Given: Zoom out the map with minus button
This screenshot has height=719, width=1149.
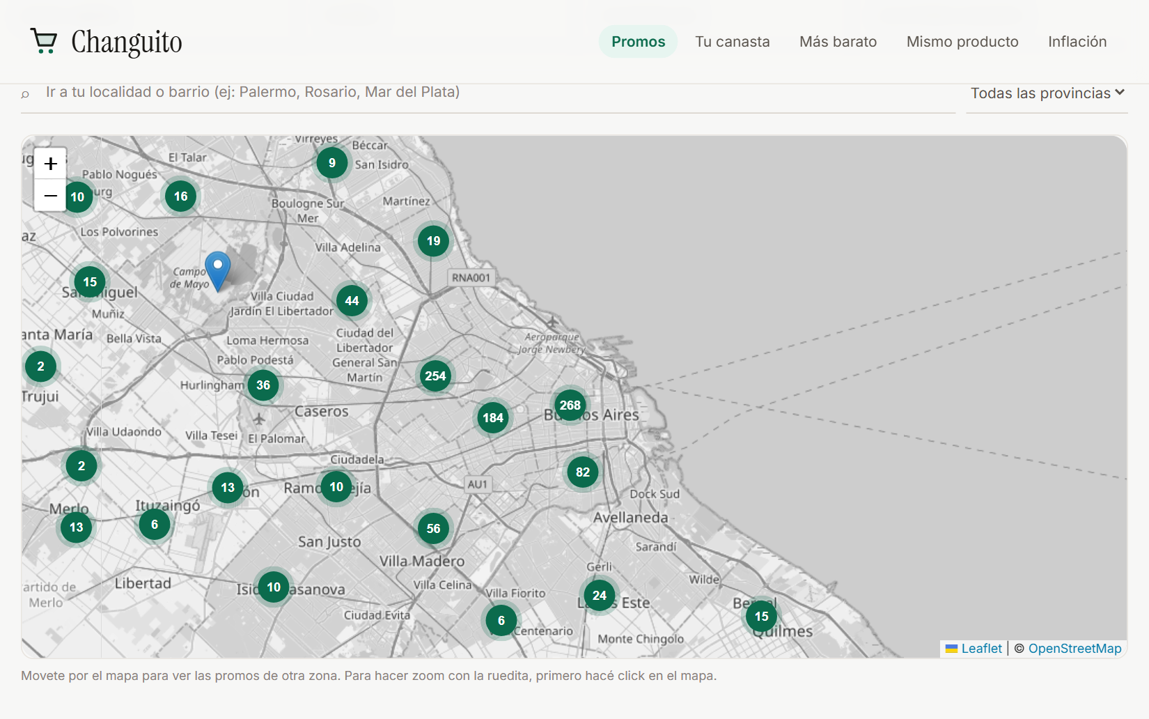Looking at the screenshot, I should (x=50, y=196).
